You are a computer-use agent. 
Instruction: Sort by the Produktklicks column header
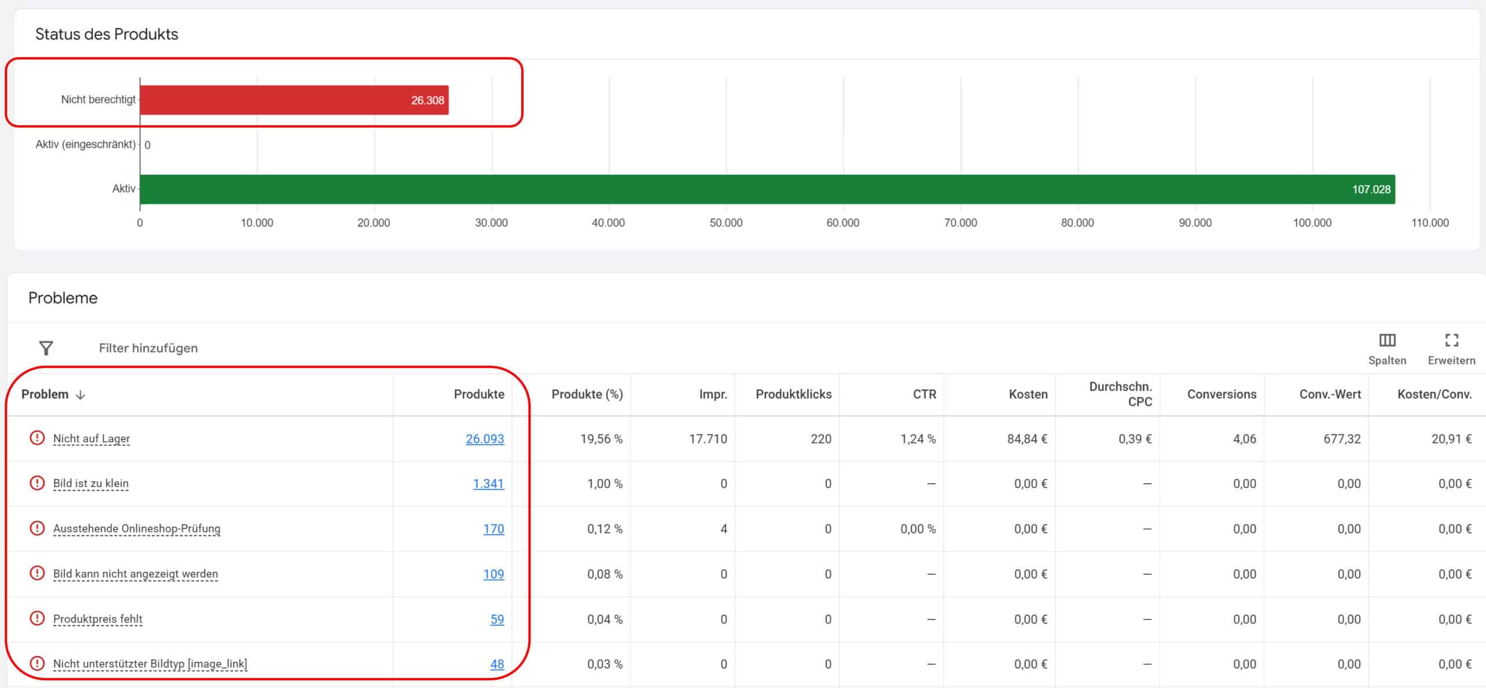point(794,394)
